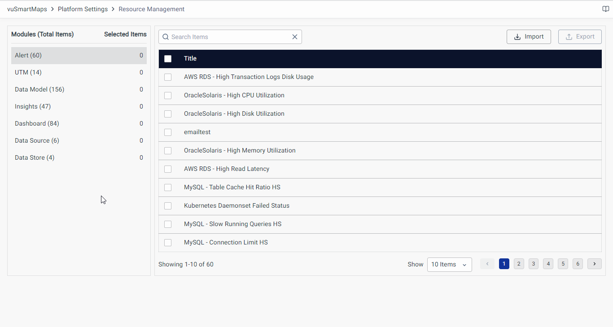Click Platform Settings in breadcrumb

tap(83, 9)
